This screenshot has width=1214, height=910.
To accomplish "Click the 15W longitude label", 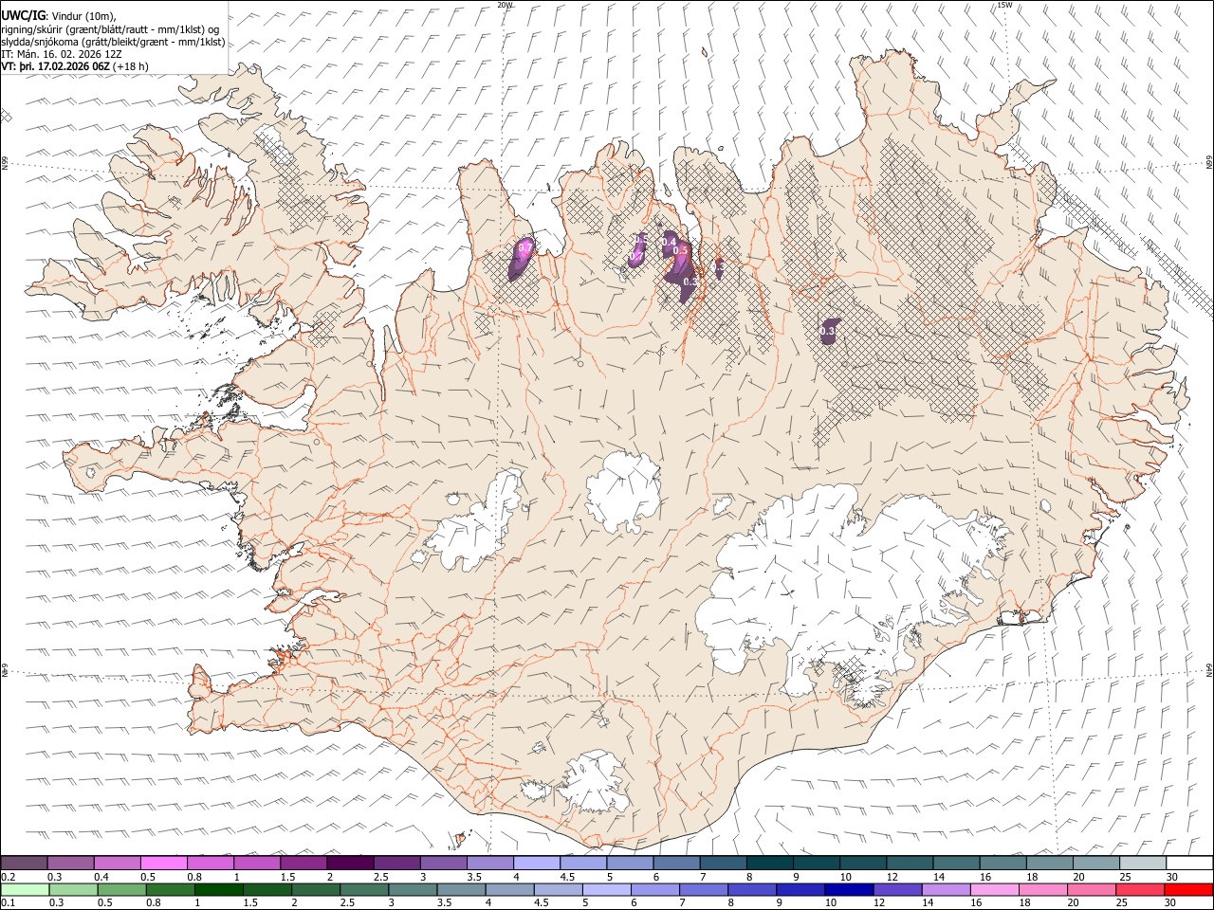I will tap(1003, 5).
